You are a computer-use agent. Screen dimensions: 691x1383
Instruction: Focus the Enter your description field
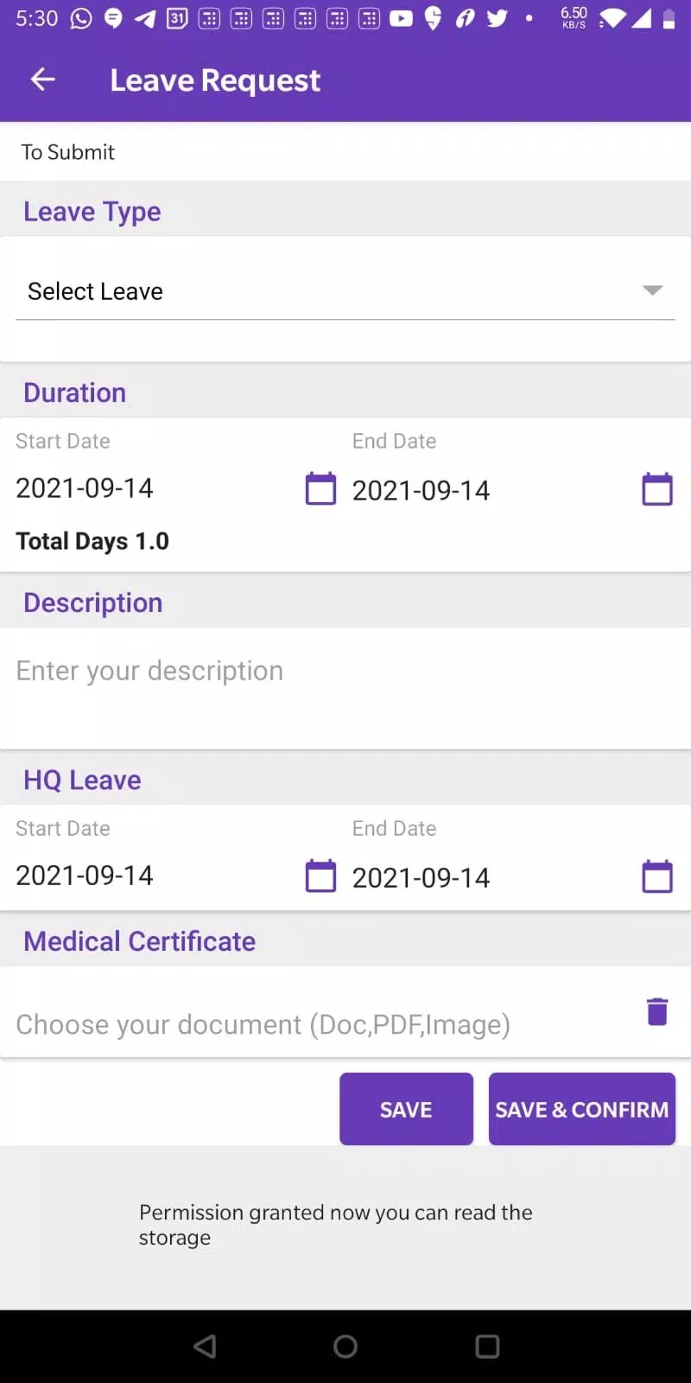345,688
